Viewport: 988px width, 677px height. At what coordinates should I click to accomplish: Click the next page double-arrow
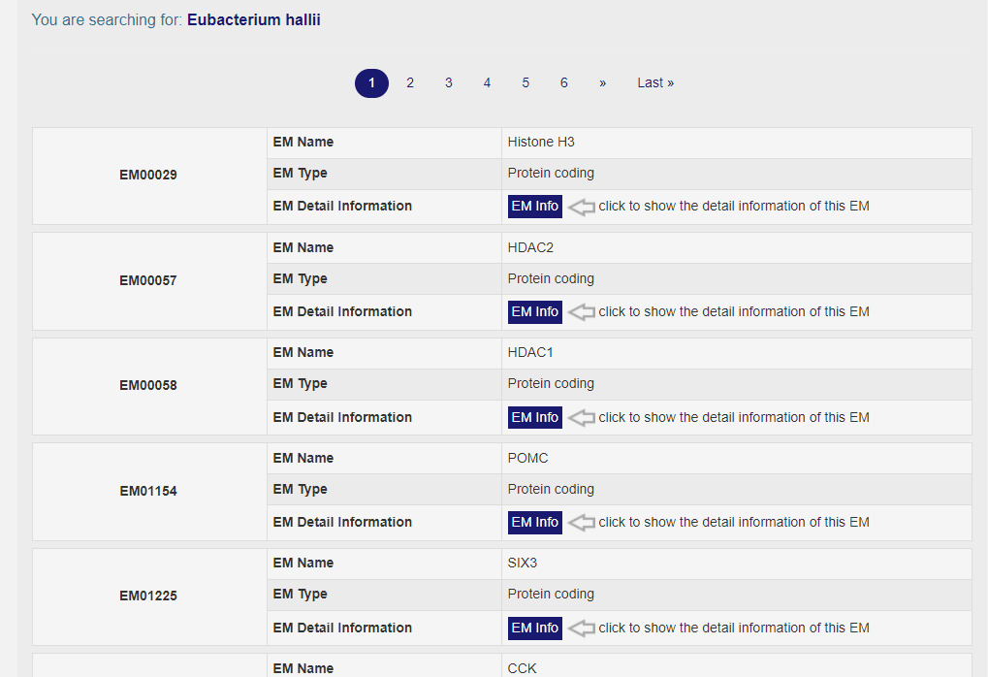(602, 83)
